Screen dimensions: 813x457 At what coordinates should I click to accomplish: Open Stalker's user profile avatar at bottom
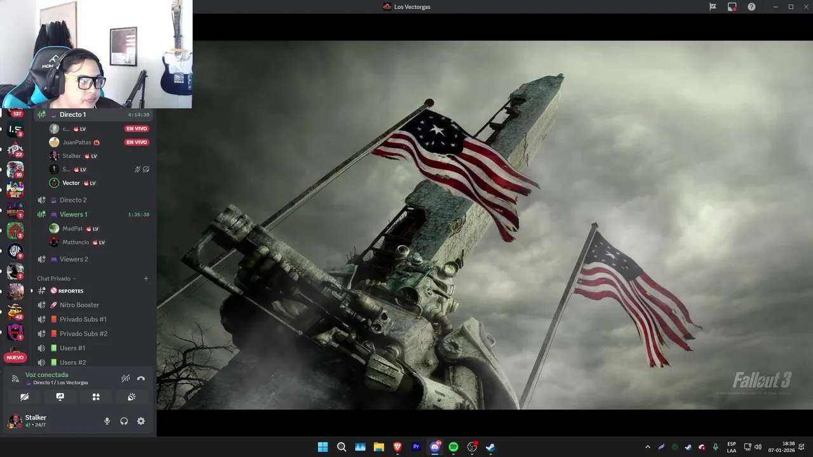click(14, 421)
